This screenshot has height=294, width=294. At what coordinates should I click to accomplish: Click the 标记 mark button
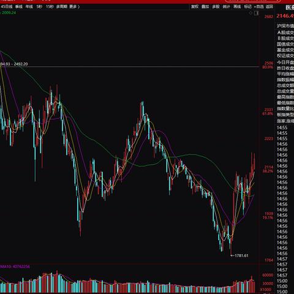[247, 7]
